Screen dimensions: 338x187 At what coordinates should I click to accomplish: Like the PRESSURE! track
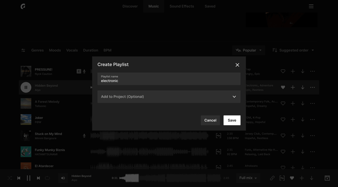pos(283,71)
